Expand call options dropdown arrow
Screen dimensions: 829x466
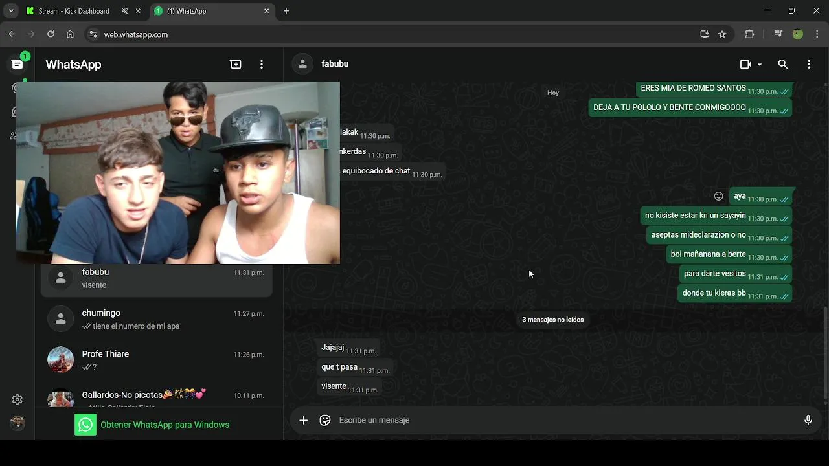[760, 64]
